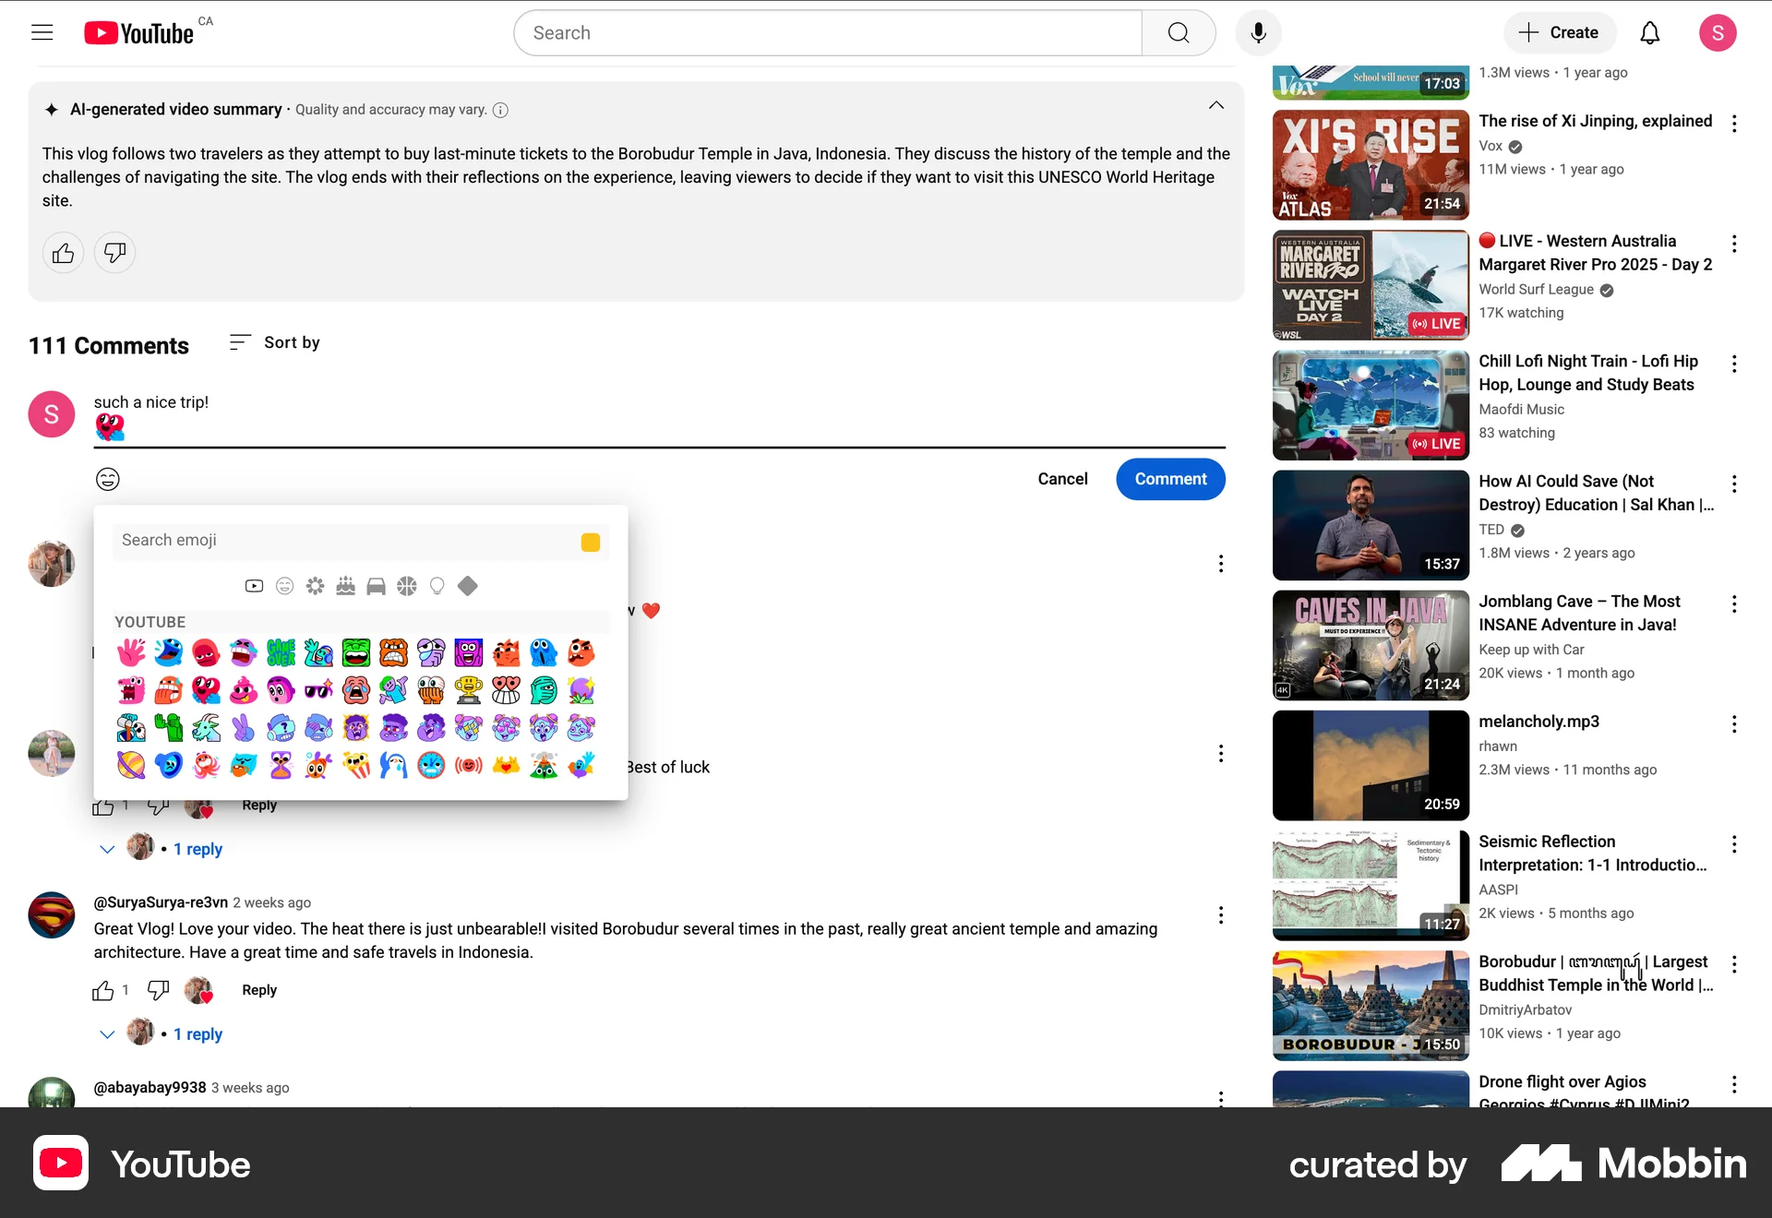Like the AI-generated video summary

(63, 252)
